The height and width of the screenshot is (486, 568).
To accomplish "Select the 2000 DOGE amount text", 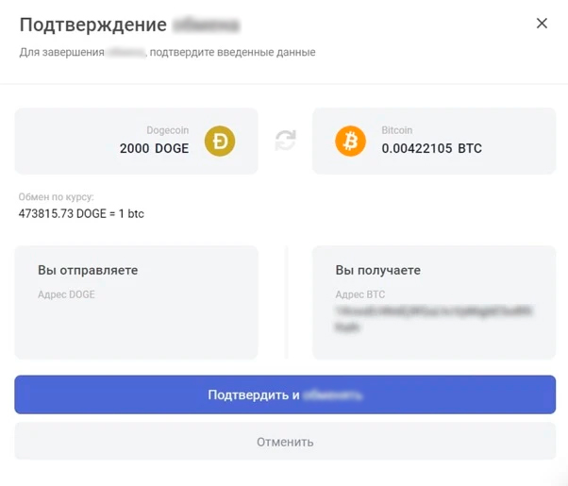I will coord(154,148).
